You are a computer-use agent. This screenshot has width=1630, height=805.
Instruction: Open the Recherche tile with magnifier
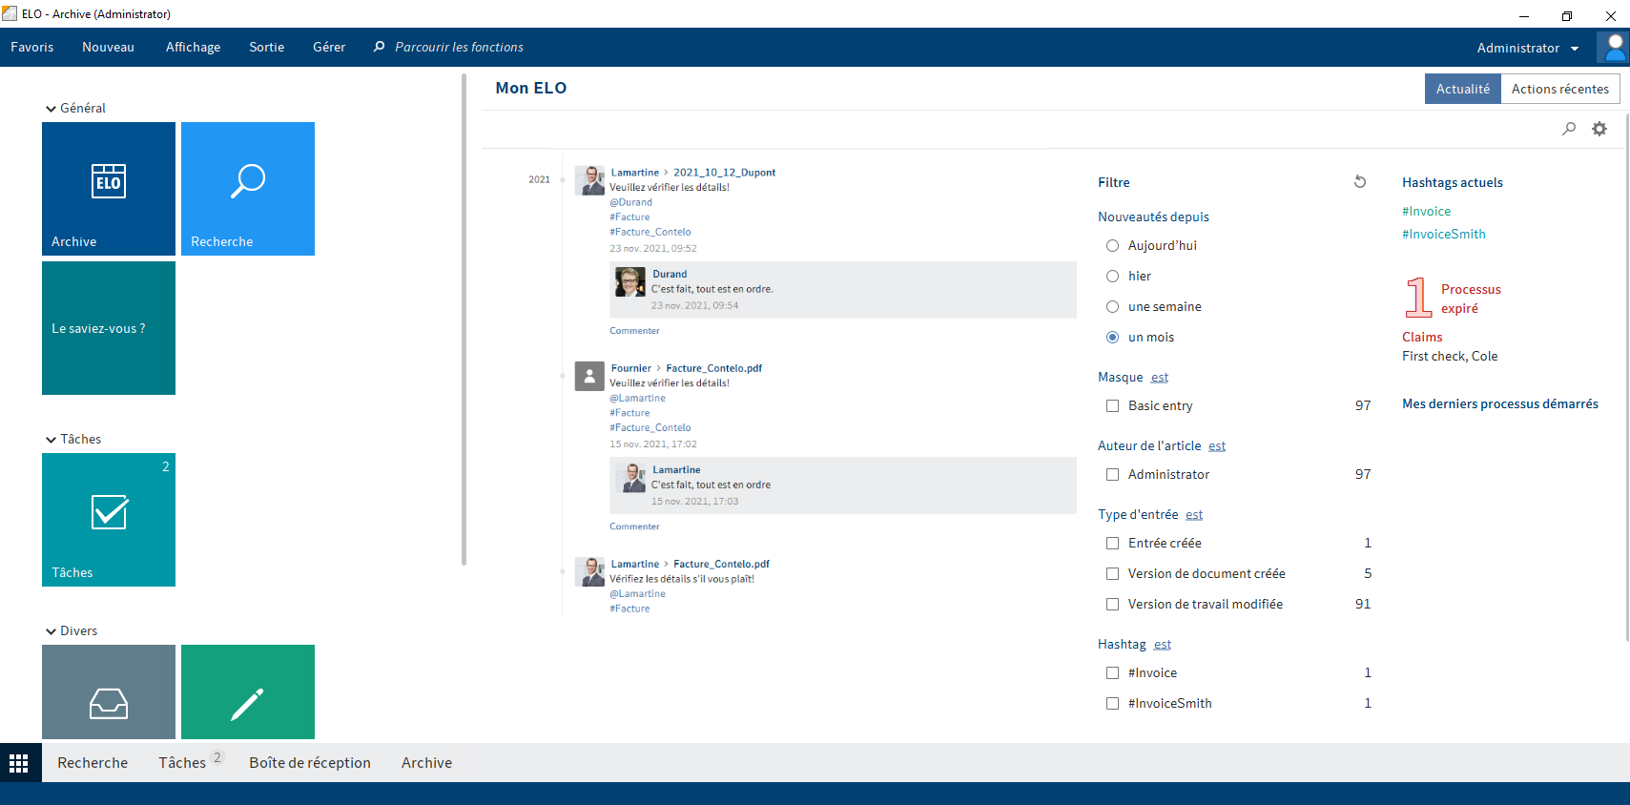coord(248,189)
